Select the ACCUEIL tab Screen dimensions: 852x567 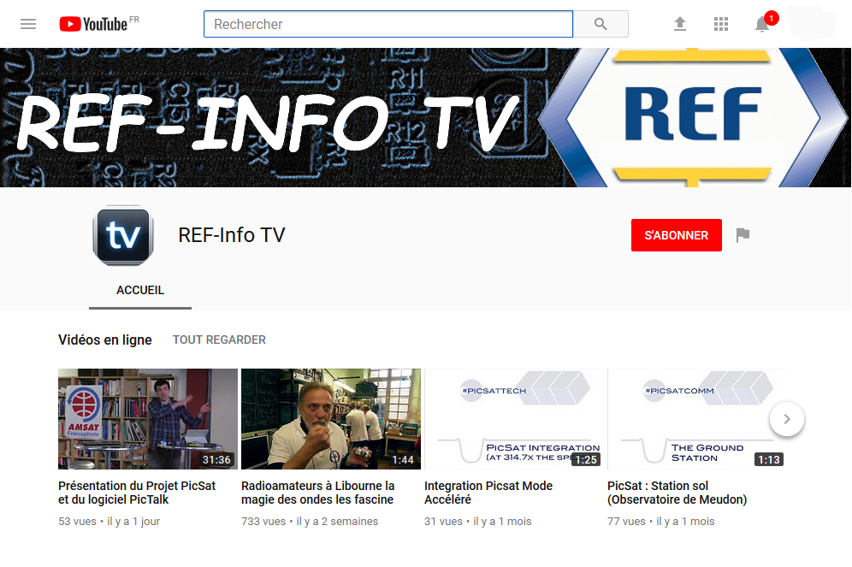pos(140,290)
